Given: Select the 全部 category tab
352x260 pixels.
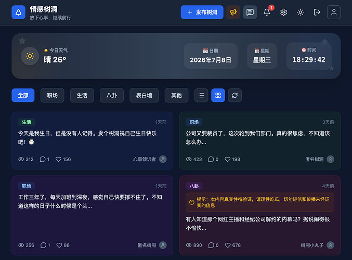Looking at the screenshot, I should pos(23,96).
